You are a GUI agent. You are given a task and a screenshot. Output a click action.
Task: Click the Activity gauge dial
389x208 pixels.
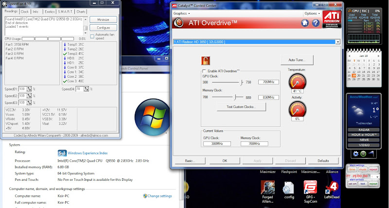click(x=297, y=109)
